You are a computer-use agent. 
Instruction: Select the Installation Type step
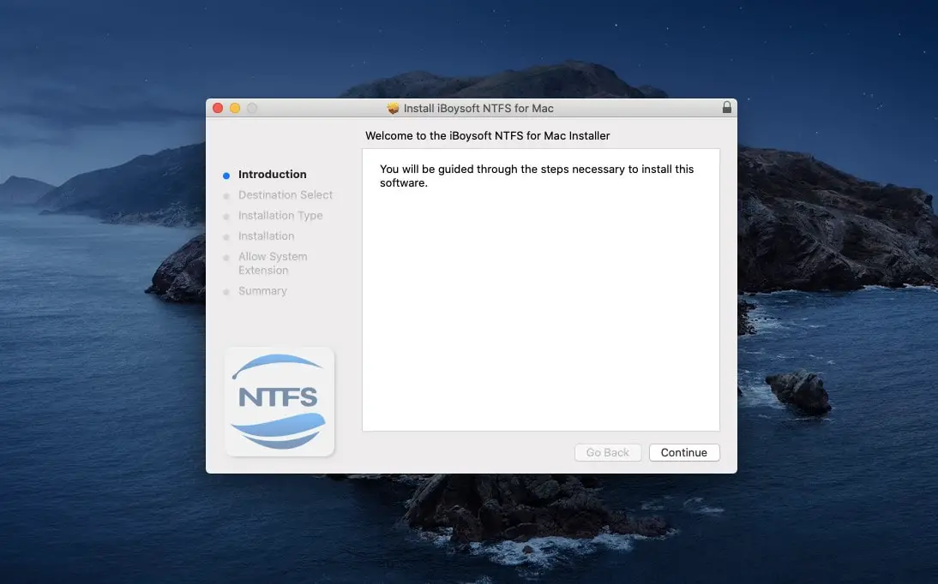tap(280, 215)
